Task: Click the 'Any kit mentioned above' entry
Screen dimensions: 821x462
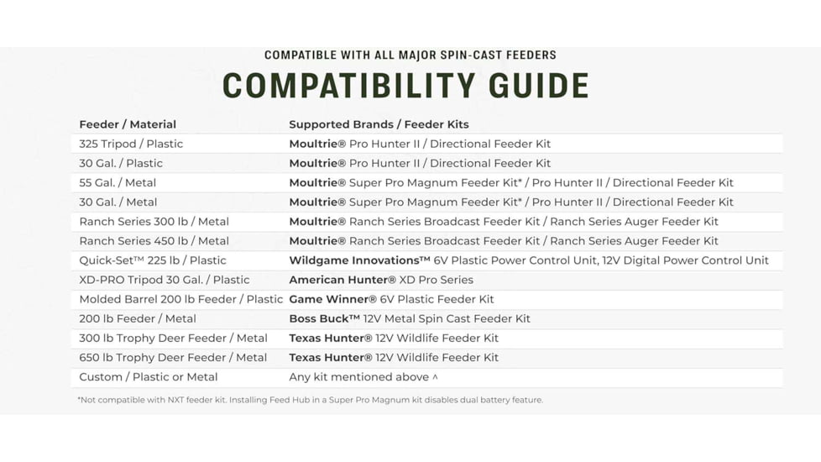Action: coord(363,377)
